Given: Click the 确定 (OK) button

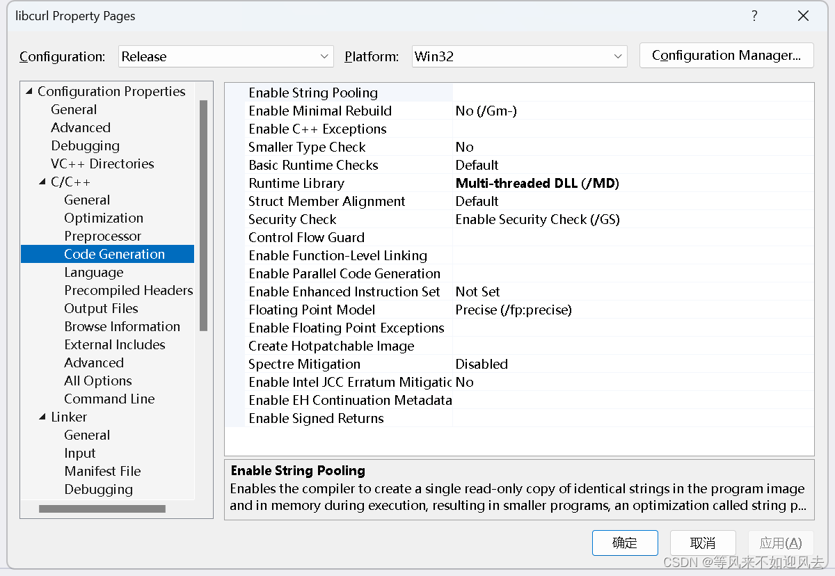Looking at the screenshot, I should [x=625, y=543].
